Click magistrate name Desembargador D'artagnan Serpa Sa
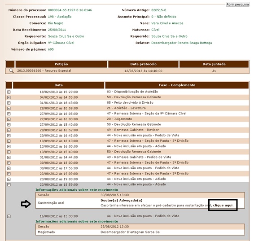Image resolution: width=254 pixels, height=241 pixels. pyautogui.click(x=130, y=232)
